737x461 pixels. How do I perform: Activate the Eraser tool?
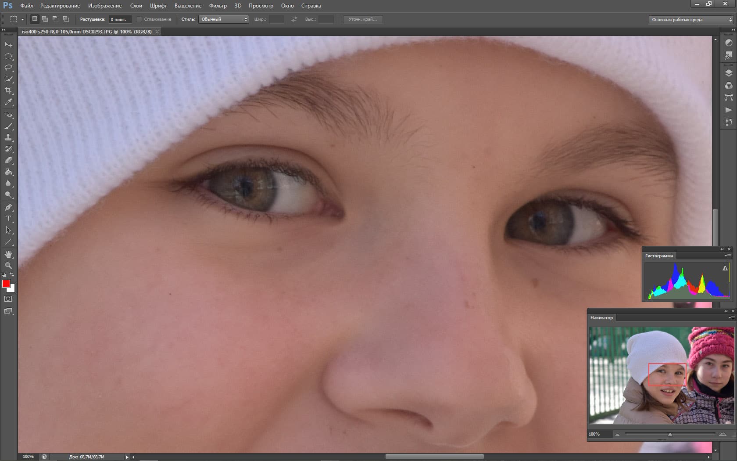[8, 161]
